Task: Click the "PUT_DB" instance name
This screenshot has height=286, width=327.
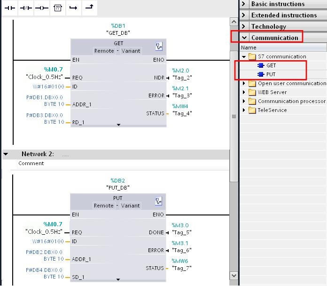Action: (x=118, y=188)
